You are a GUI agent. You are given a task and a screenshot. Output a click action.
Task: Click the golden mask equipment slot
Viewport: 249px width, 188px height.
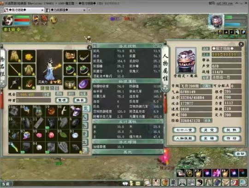[70, 57]
